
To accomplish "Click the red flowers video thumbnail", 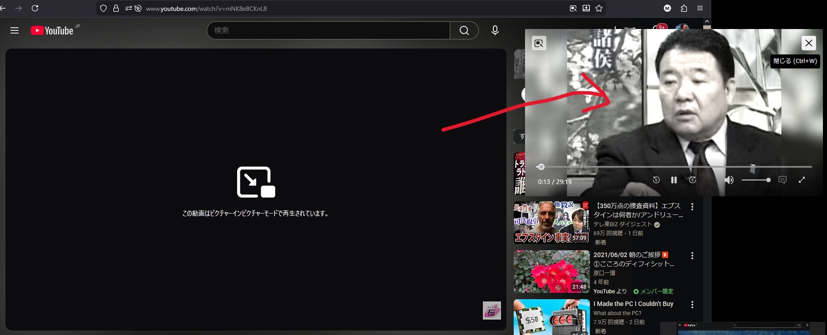I will point(551,272).
